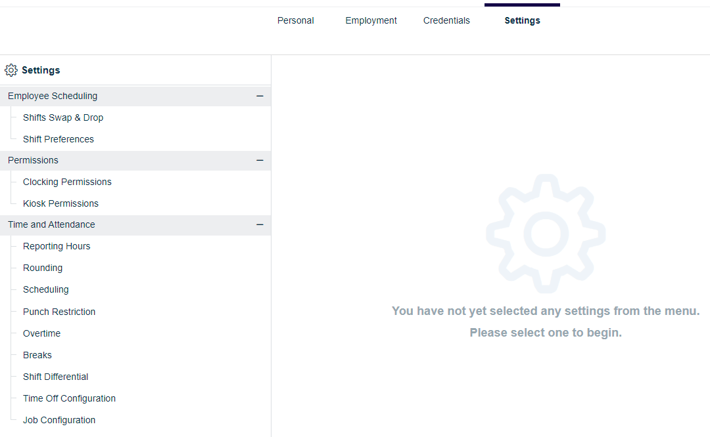Select the Settings tab
Screen dimensions: 710x437
click(x=522, y=20)
